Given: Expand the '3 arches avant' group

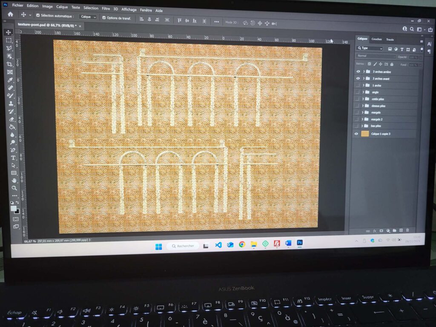Looking at the screenshot, I should (x=364, y=79).
